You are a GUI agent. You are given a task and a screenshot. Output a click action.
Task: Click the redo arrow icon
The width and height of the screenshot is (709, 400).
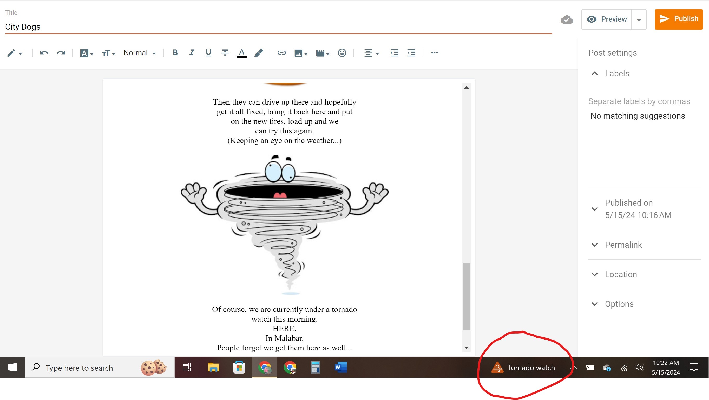tap(61, 53)
